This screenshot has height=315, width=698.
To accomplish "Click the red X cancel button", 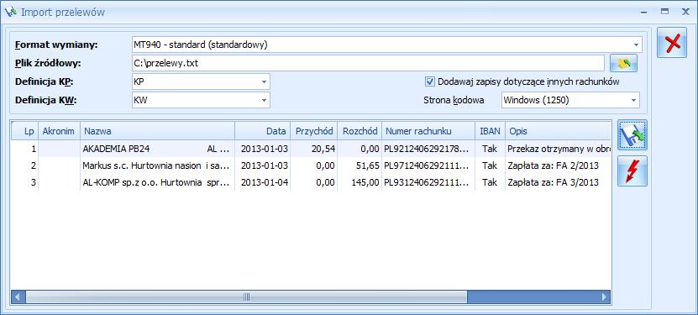I will [672, 43].
